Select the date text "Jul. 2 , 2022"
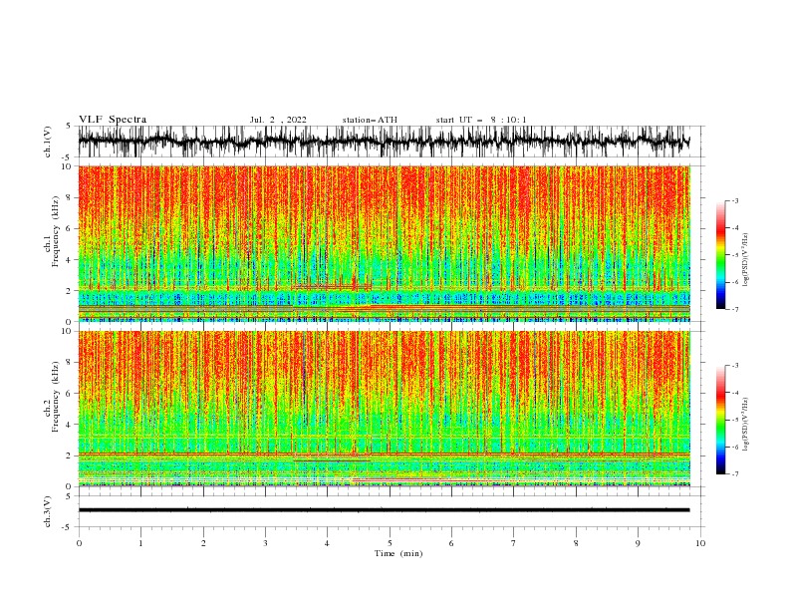The height and width of the screenshot is (610, 789). 278,120
